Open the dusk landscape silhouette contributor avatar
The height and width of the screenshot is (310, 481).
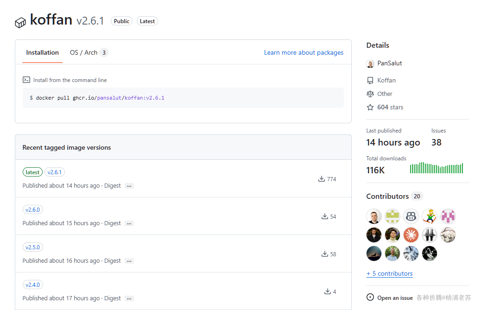click(x=374, y=253)
